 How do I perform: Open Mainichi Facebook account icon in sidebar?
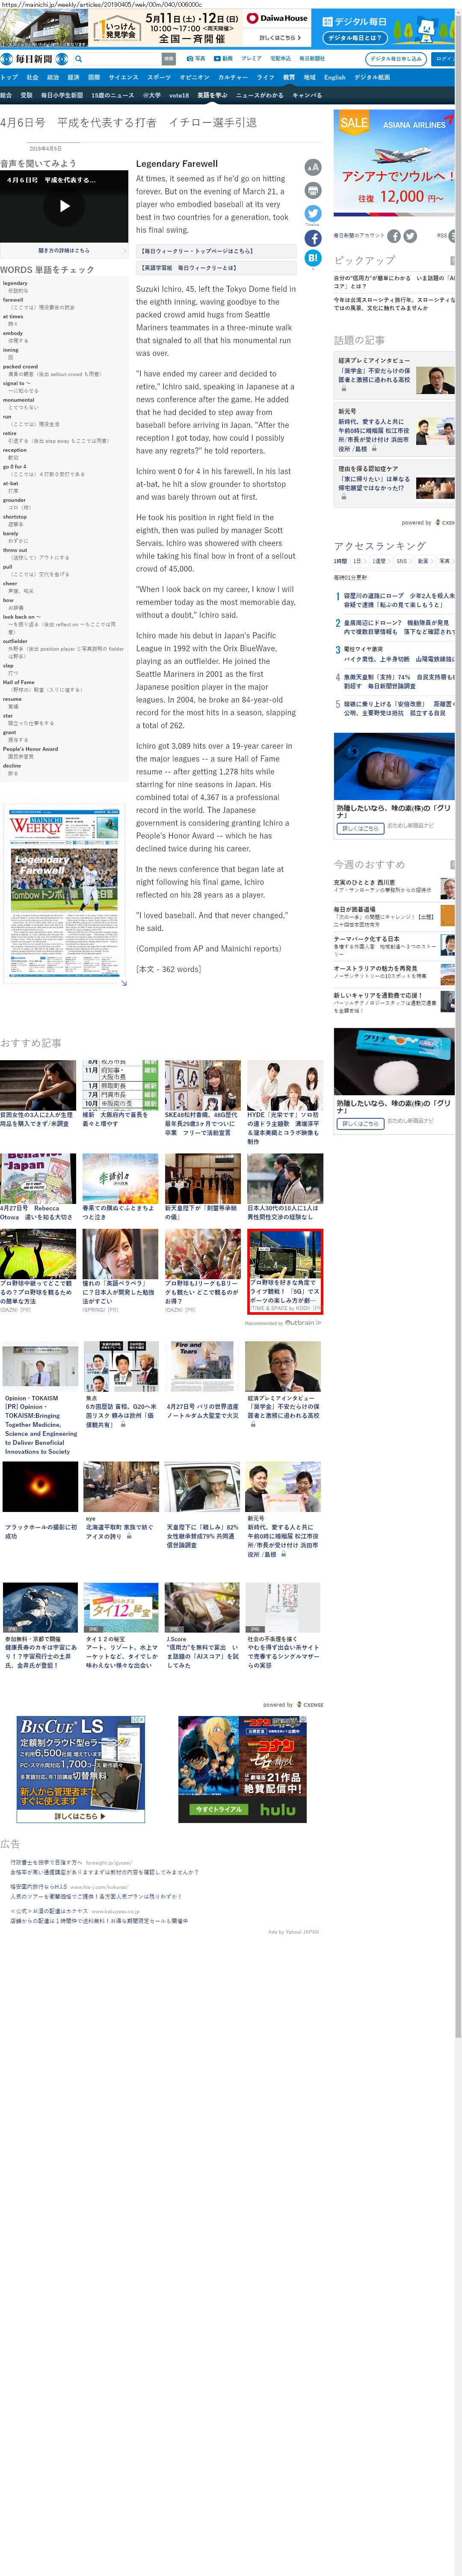point(394,236)
